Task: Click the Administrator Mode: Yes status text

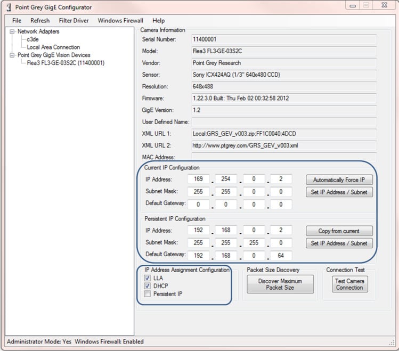Action: click(39, 341)
